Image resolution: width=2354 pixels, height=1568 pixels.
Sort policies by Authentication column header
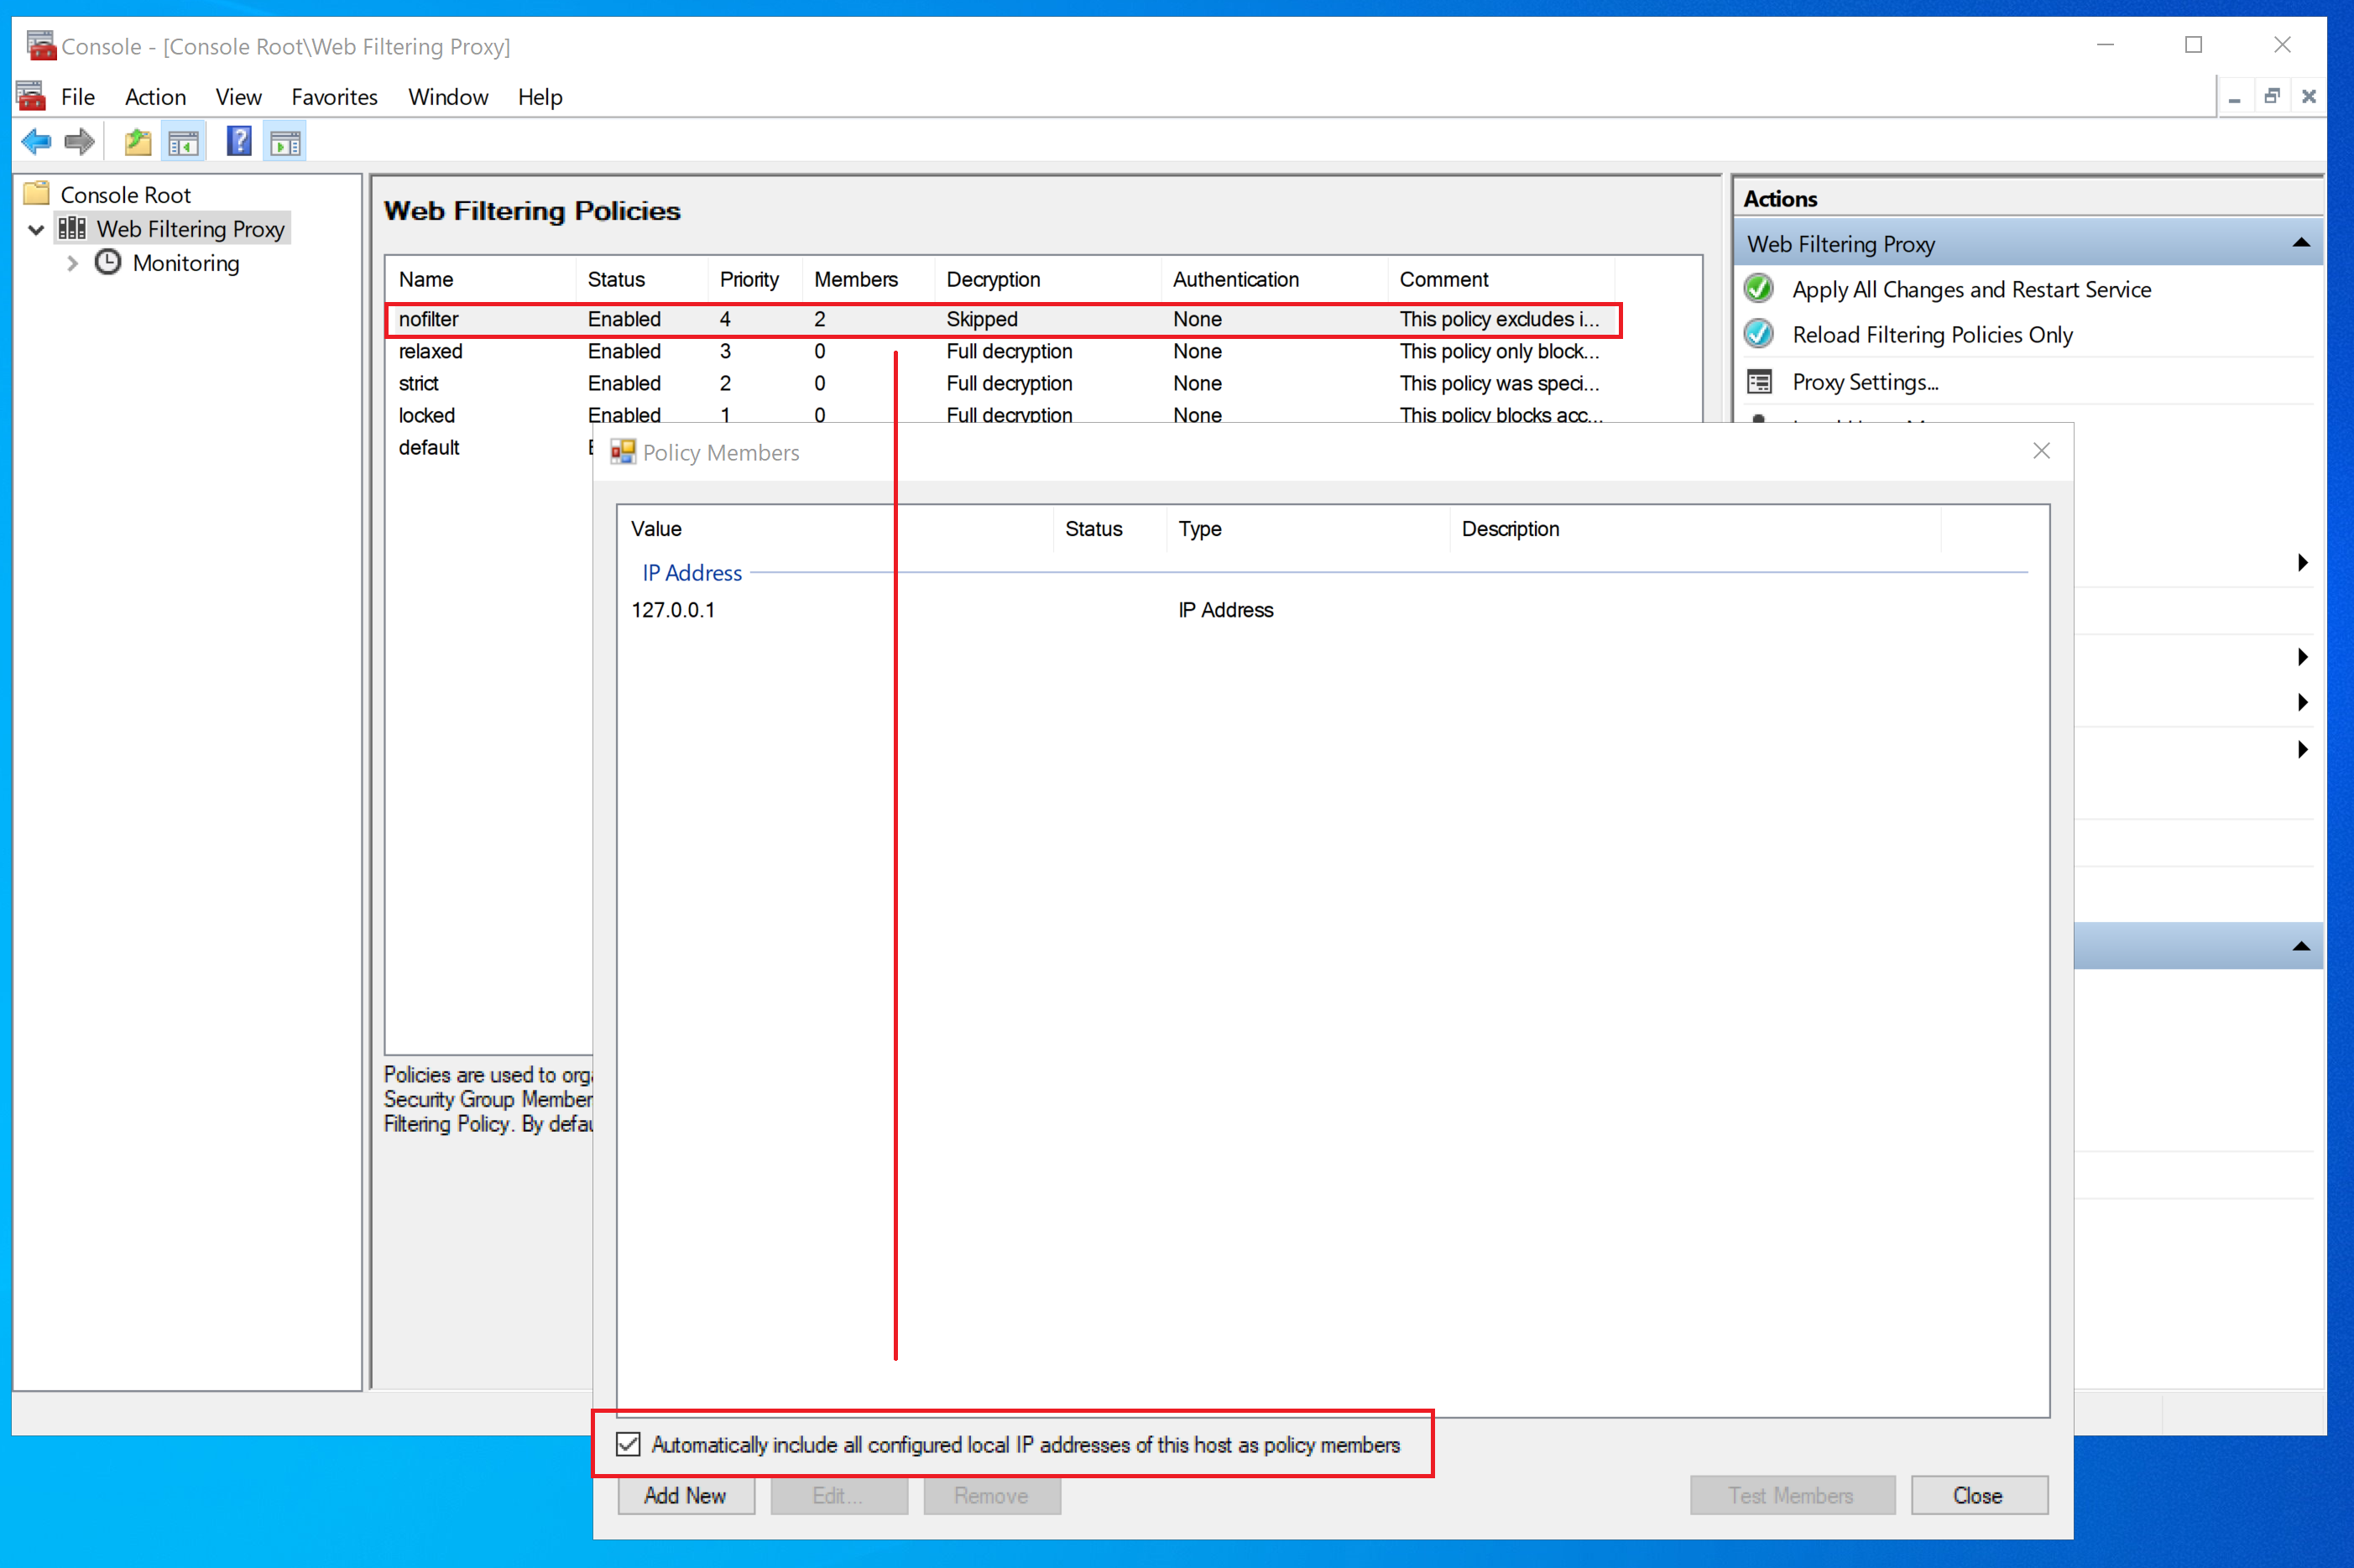1275,279
